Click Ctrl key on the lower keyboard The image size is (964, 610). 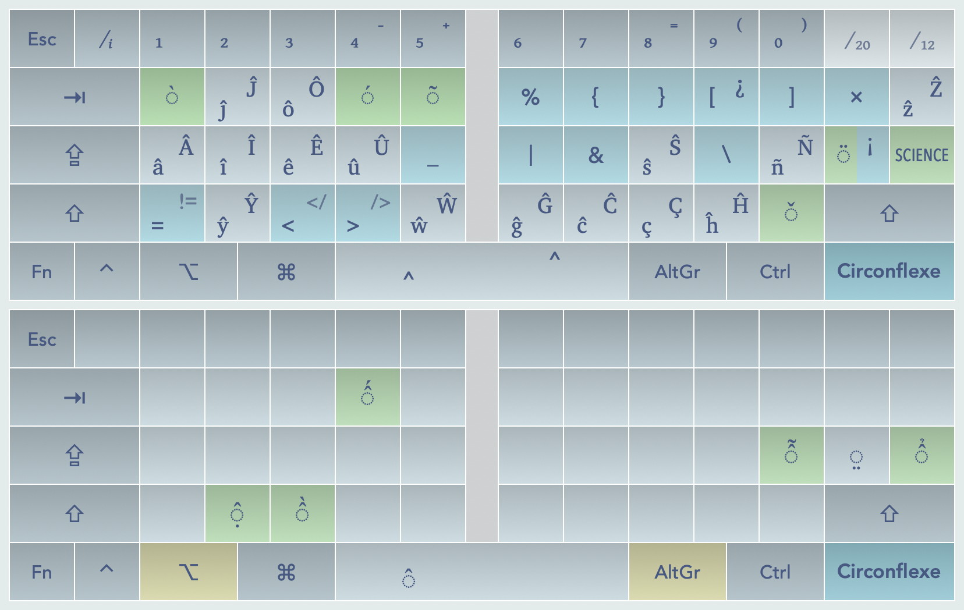point(775,572)
